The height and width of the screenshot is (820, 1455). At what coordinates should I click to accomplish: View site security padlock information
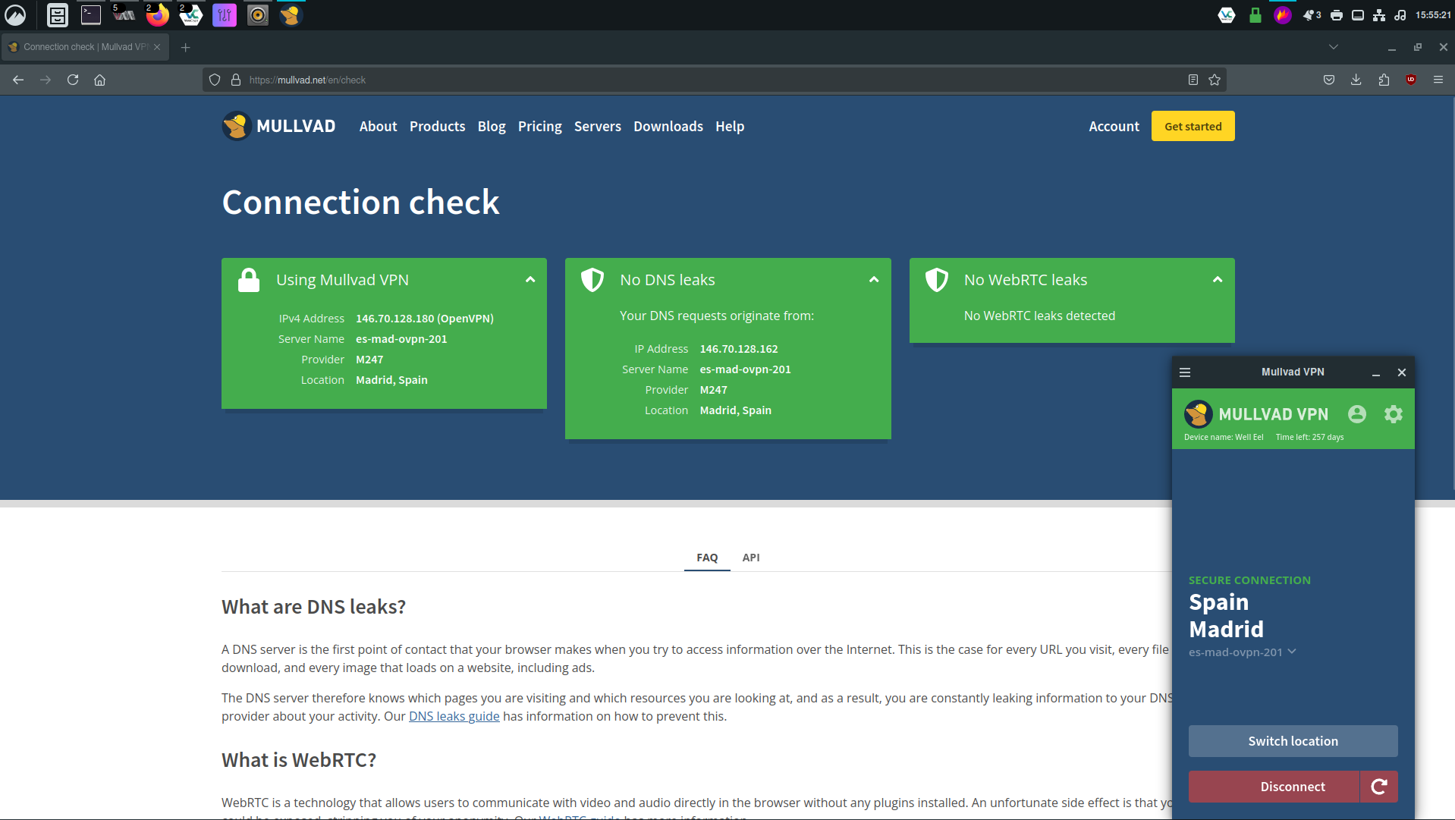click(236, 80)
